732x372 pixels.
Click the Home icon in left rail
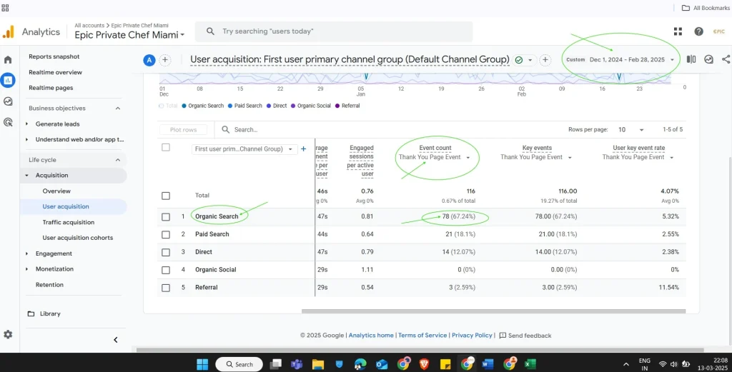click(x=8, y=60)
